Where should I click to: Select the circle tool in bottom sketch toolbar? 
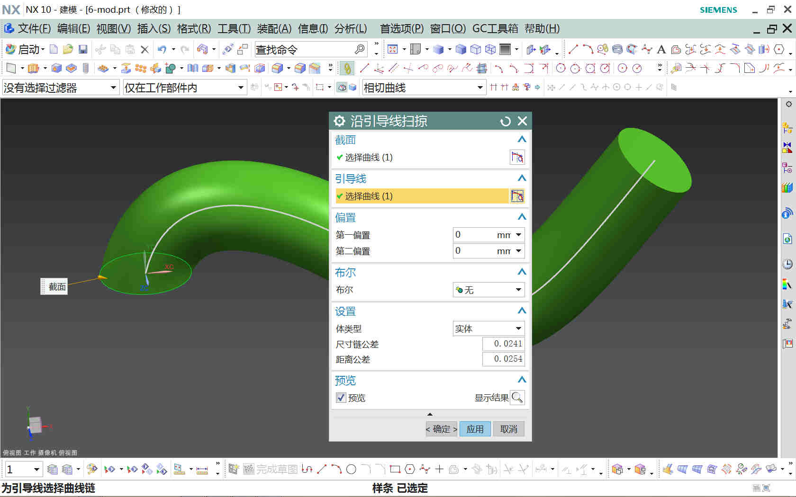point(351,469)
